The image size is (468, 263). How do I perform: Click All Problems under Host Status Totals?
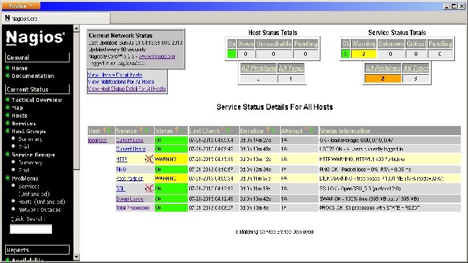point(259,68)
